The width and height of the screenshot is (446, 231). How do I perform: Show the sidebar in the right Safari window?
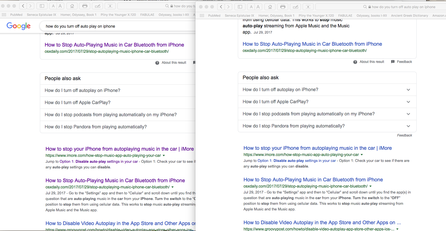(x=240, y=7)
